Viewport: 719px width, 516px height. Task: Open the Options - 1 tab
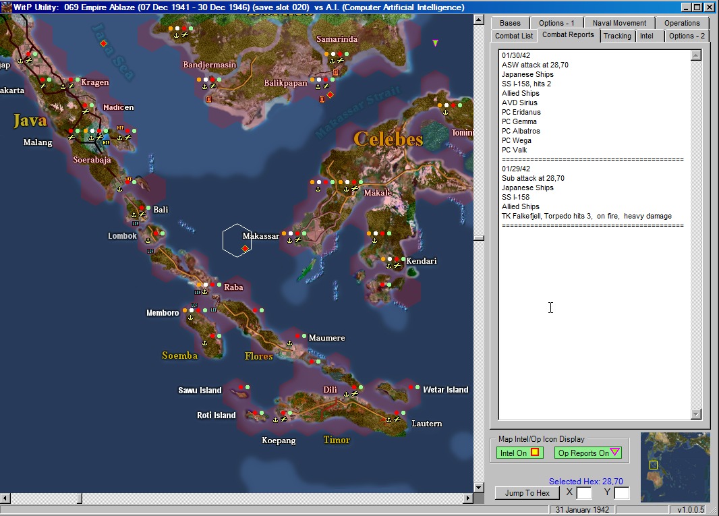pyautogui.click(x=556, y=23)
